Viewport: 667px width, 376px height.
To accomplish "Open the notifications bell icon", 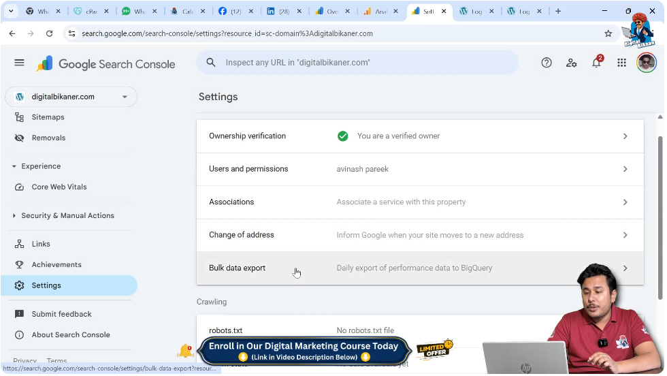I will tap(596, 63).
